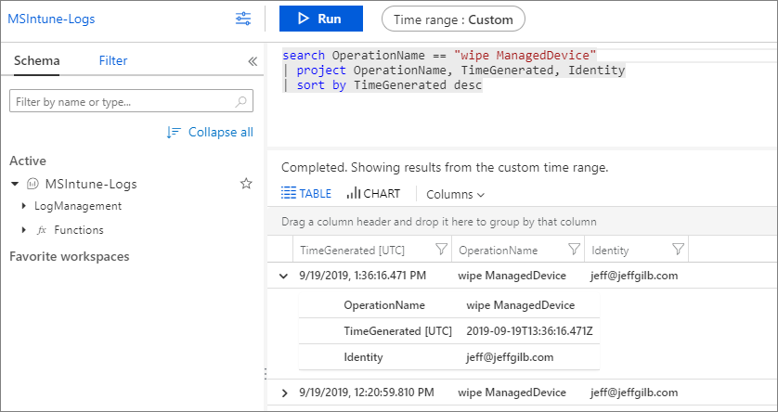Expand the LogManagement node

(x=24, y=206)
